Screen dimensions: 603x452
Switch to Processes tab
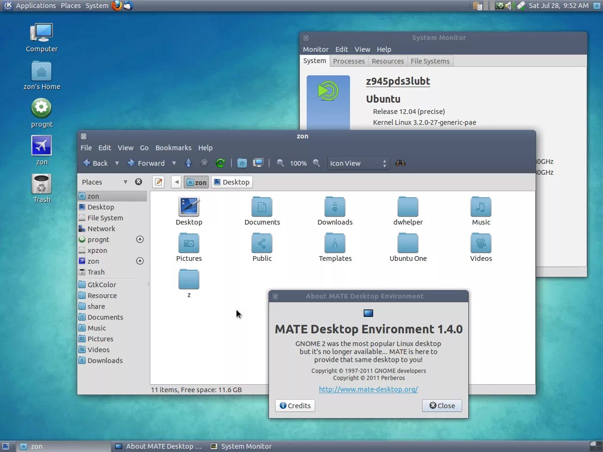pyautogui.click(x=349, y=61)
